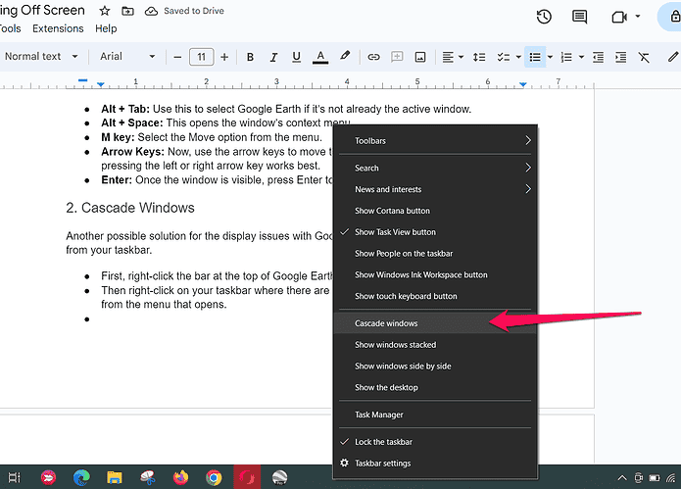Click the clear formatting icon
Image resolution: width=681 pixels, height=489 pixels.
[644, 57]
